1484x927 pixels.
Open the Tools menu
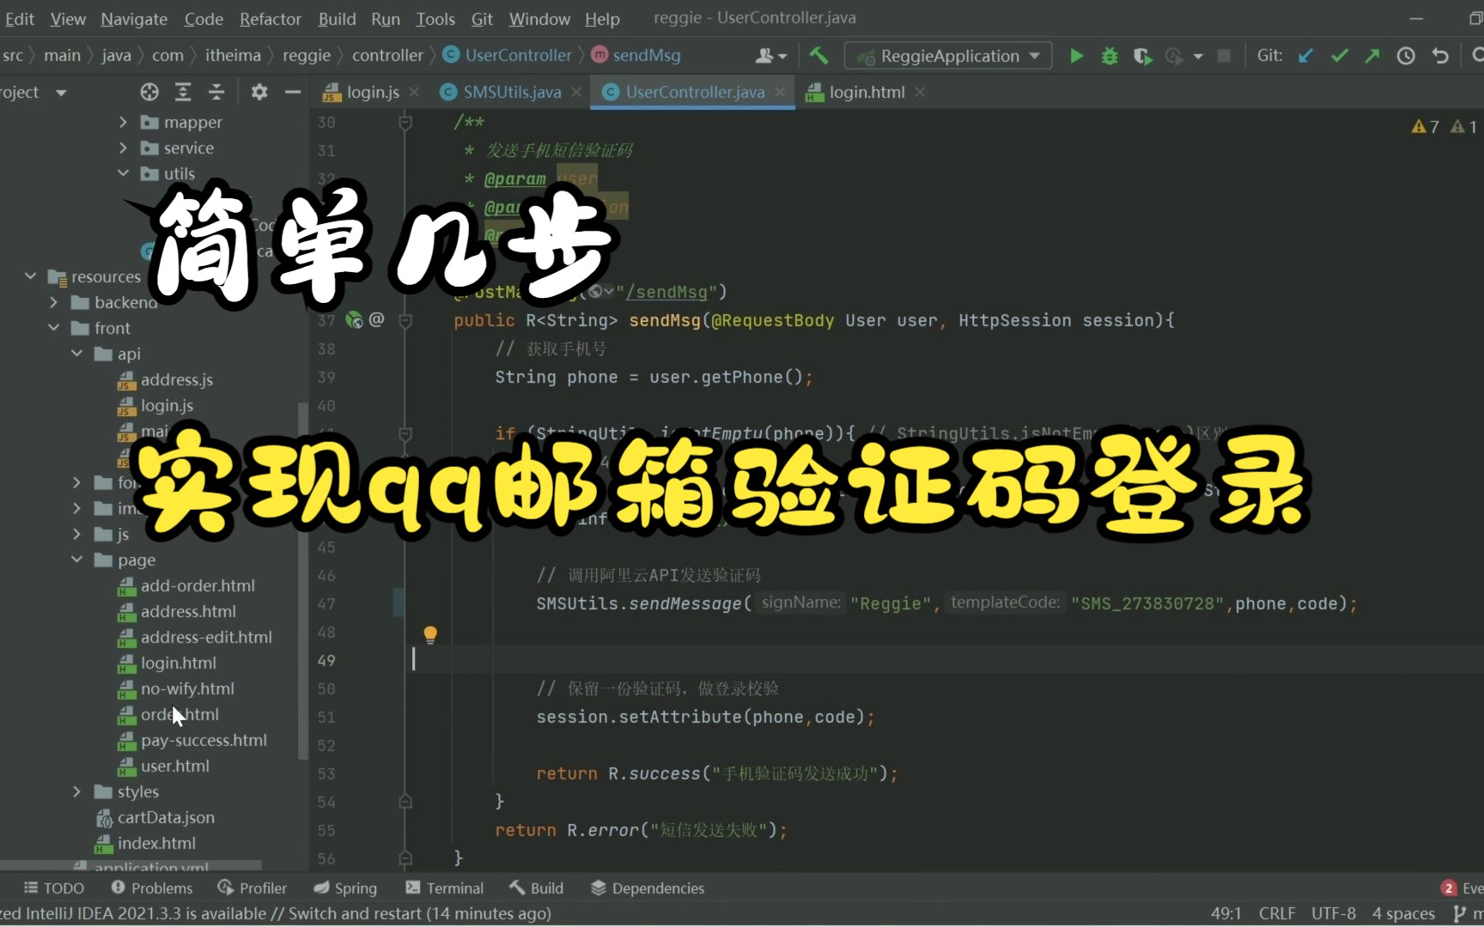click(x=435, y=18)
